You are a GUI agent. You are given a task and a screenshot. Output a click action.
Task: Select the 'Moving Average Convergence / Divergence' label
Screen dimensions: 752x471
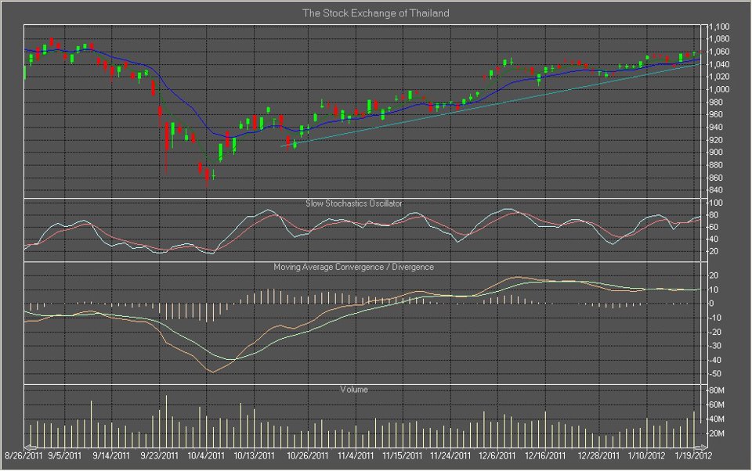click(353, 267)
